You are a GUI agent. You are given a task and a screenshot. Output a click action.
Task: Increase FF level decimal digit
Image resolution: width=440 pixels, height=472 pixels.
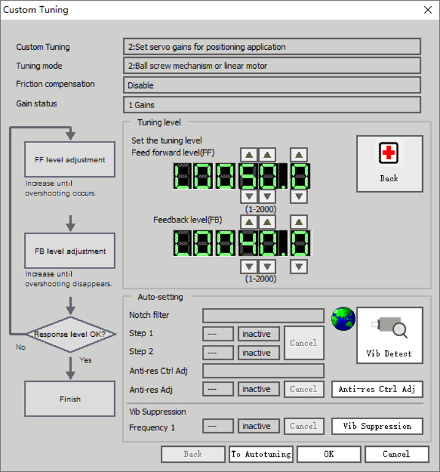coord(299,155)
